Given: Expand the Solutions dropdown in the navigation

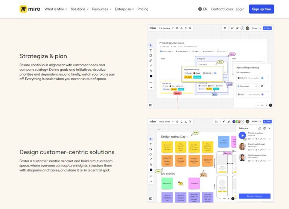Looking at the screenshot, I should click(79, 9).
